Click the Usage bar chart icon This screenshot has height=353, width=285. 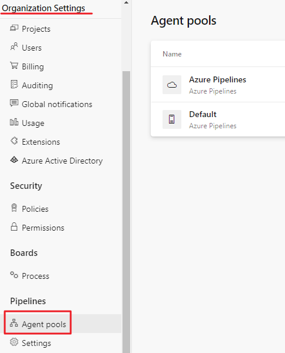tap(14, 122)
